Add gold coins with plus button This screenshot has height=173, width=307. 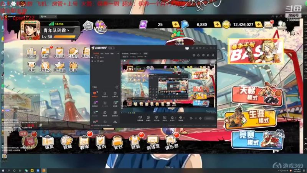[258, 25]
